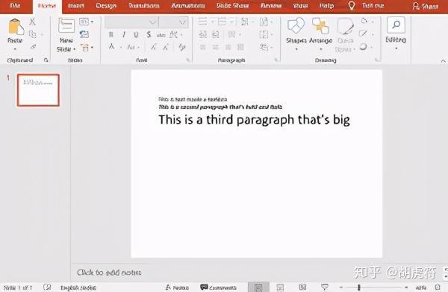Viewport: 448px width, 292px height.
Task: Open the Section dropdown
Action: click(87, 48)
